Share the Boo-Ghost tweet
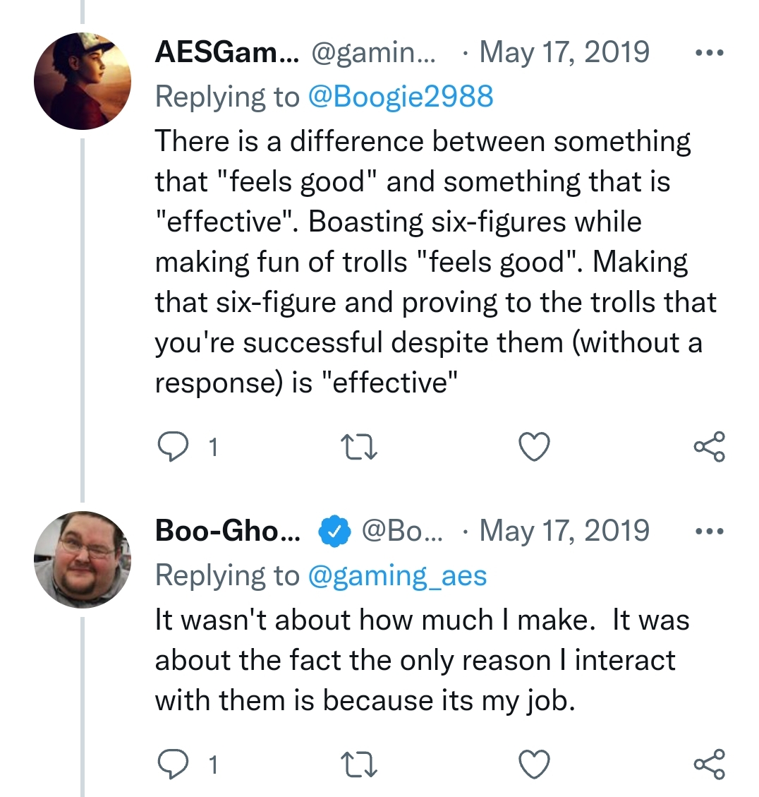Viewport: 759px width, 797px height. click(x=710, y=763)
